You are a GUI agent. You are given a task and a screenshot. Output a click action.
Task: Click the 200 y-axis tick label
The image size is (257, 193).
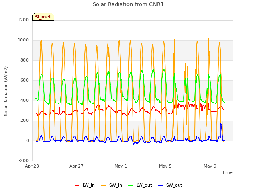pos(24,121)
